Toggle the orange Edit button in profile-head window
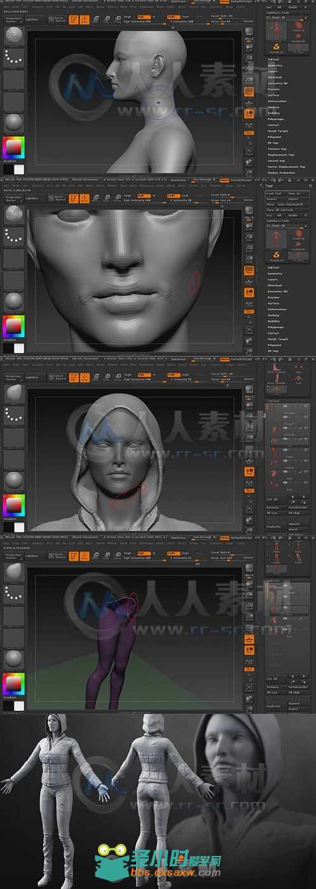The height and width of the screenshot is (889, 316). click(x=74, y=20)
